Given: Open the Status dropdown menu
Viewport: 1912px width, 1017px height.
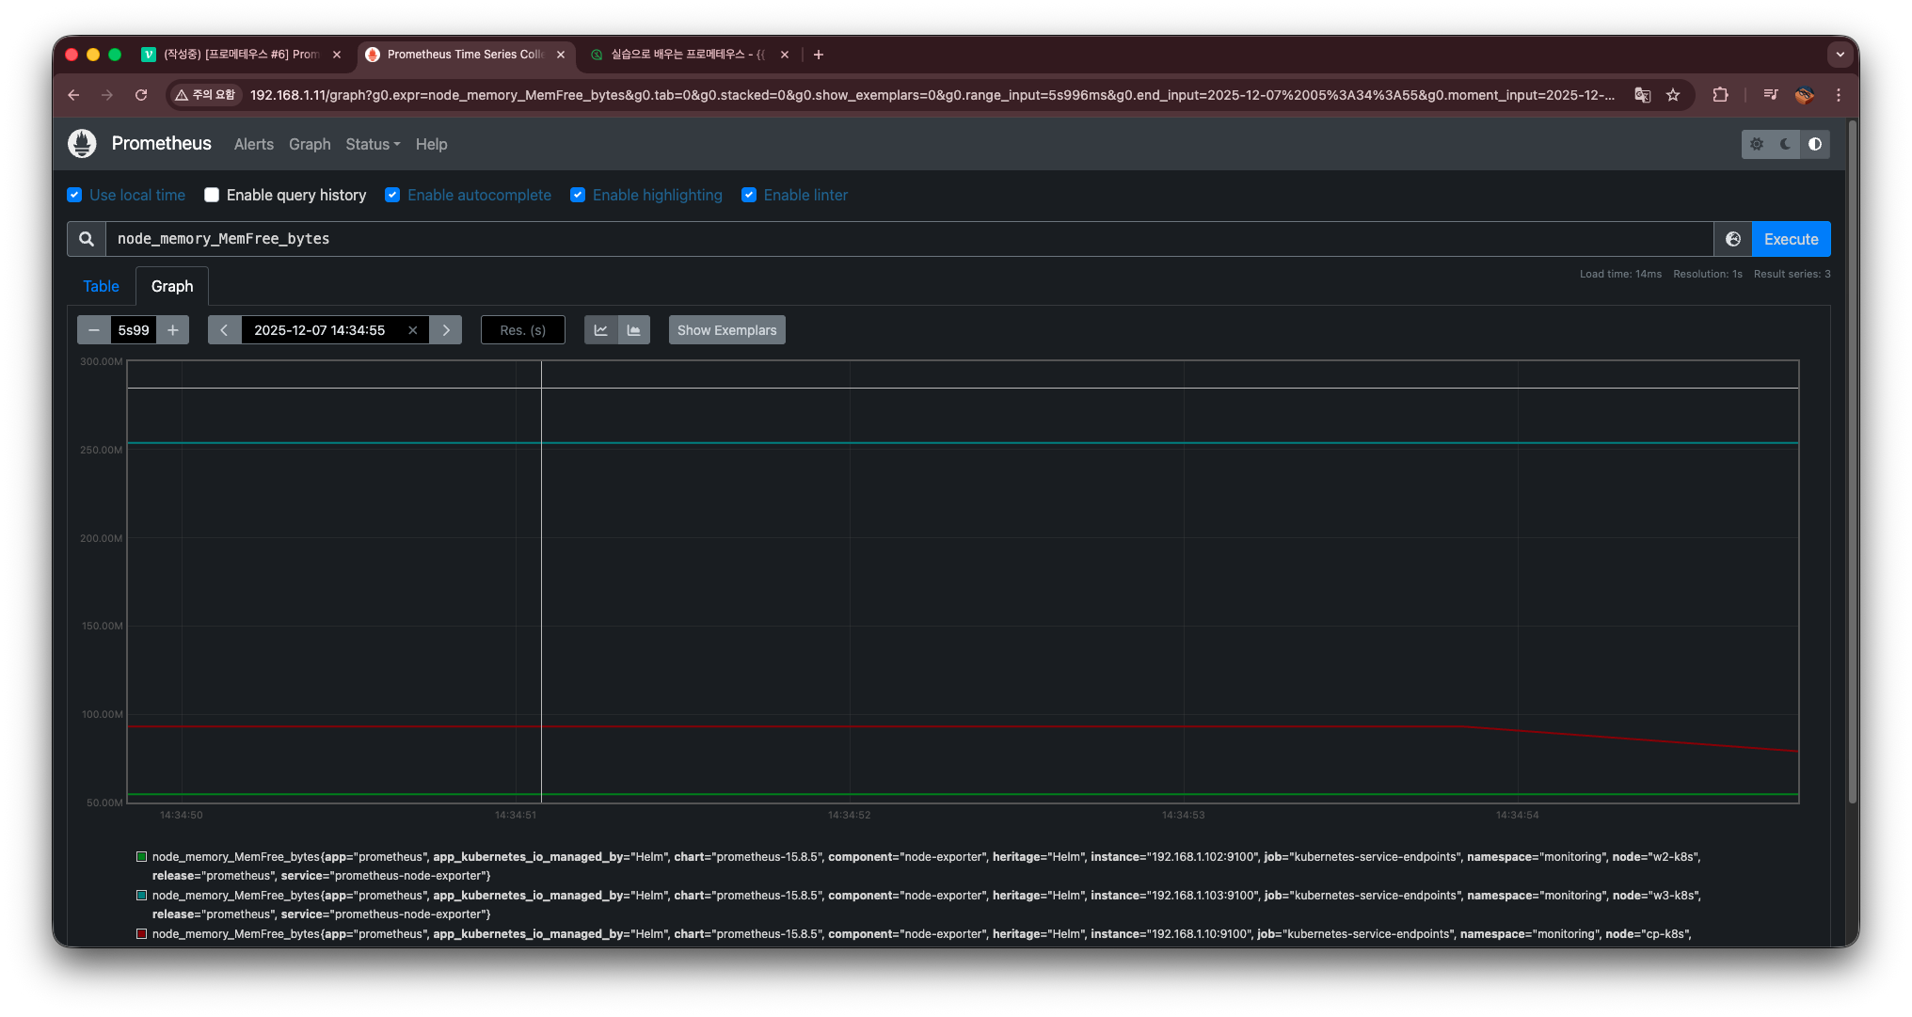Looking at the screenshot, I should (373, 144).
